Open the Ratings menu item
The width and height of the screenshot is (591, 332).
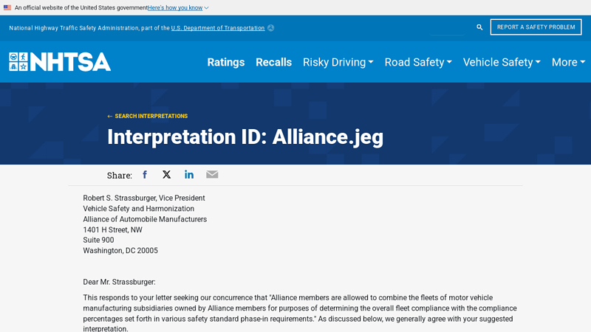point(226,62)
